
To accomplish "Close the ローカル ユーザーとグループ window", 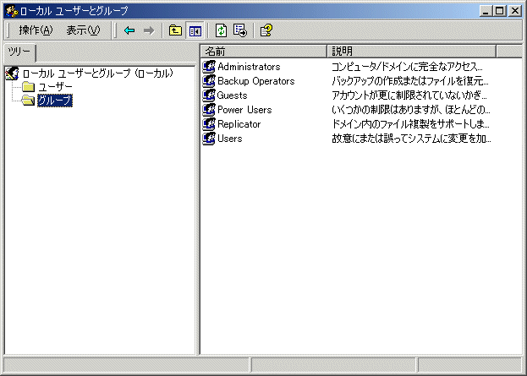I will 515,11.
